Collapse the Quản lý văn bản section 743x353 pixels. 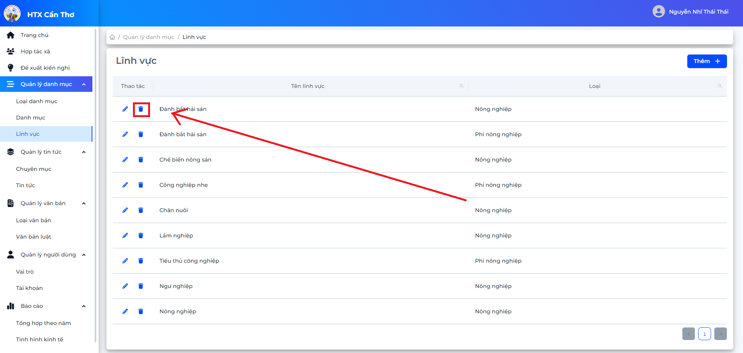[84, 203]
